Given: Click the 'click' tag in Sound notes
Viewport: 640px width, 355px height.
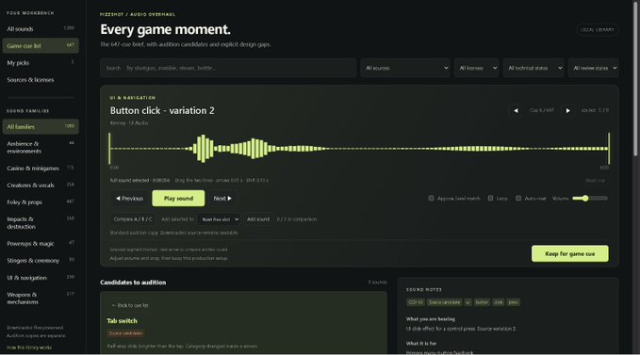Looking at the screenshot, I should click(x=499, y=302).
